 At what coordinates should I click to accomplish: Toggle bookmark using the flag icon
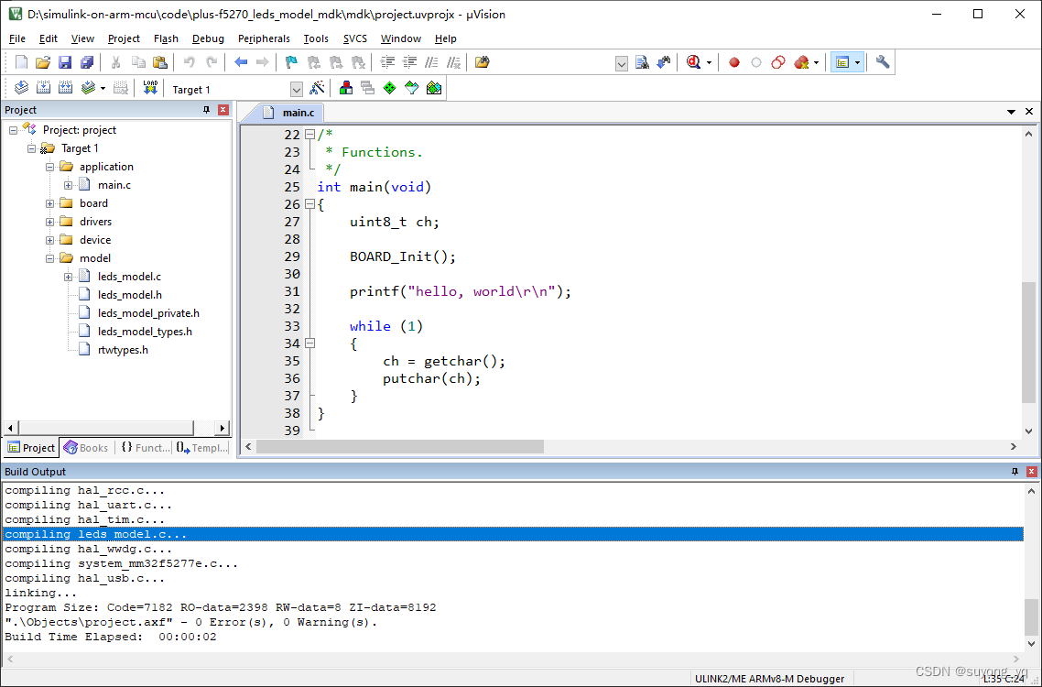pyautogui.click(x=291, y=62)
